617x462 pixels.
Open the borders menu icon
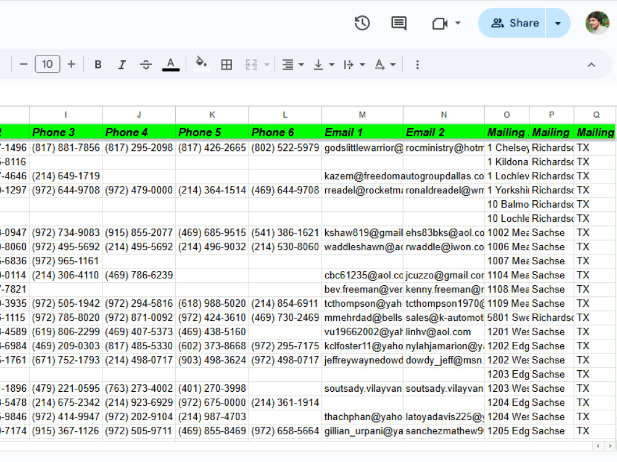tap(226, 65)
